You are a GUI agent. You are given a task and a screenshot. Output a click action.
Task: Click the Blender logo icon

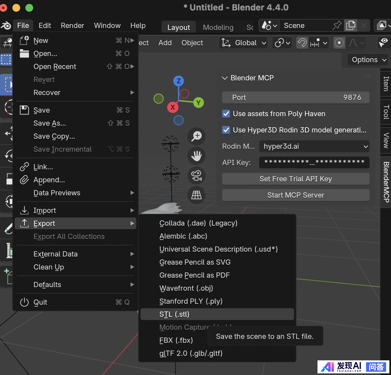pyautogui.click(x=6, y=25)
